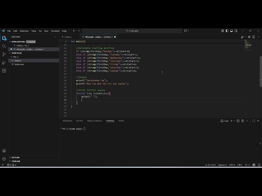262x196 pixels.
Task: Open the Terminal menu
Action: point(55,31)
